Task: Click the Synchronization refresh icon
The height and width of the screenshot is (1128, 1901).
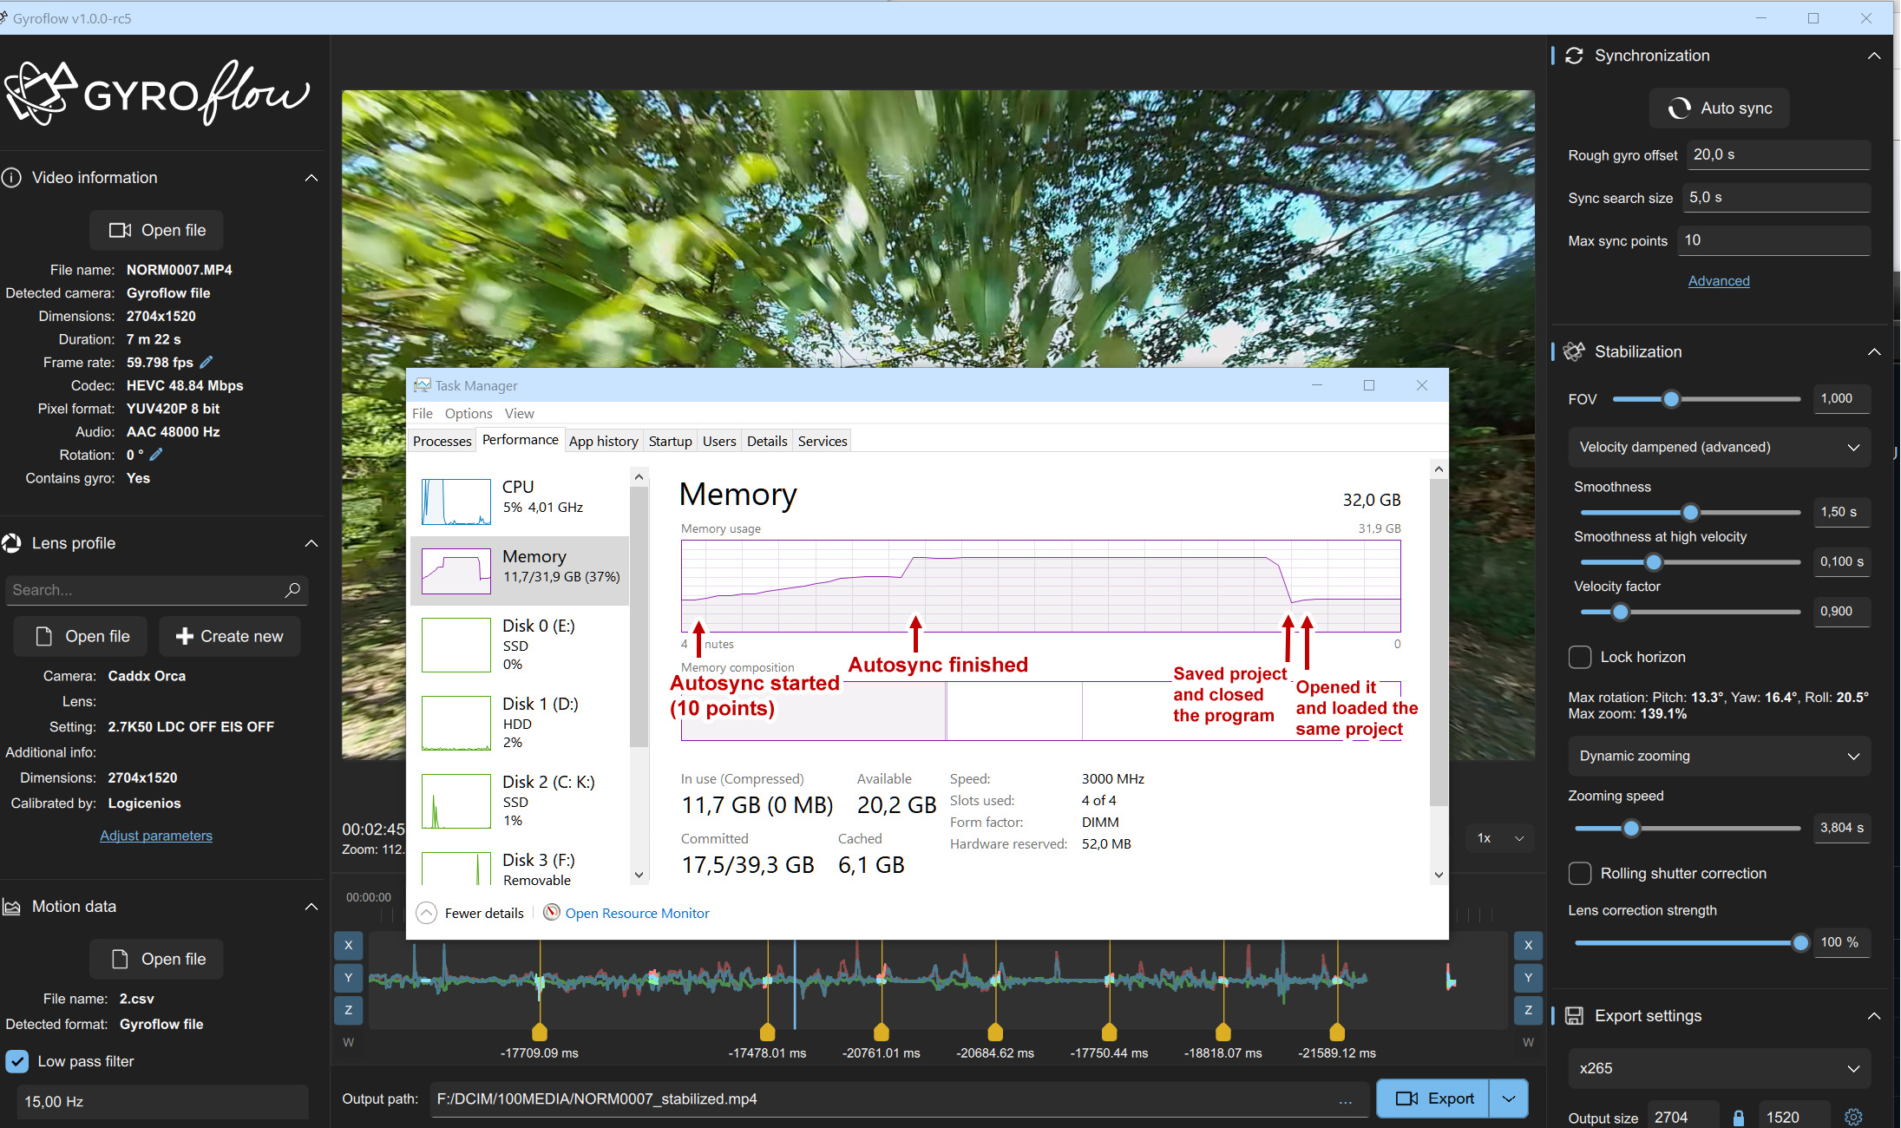Action: pyautogui.click(x=1575, y=55)
